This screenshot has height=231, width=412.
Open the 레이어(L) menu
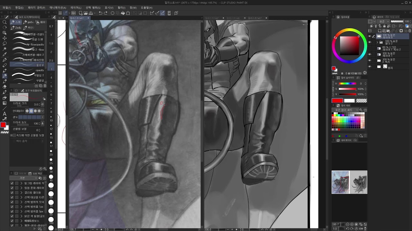point(76,7)
